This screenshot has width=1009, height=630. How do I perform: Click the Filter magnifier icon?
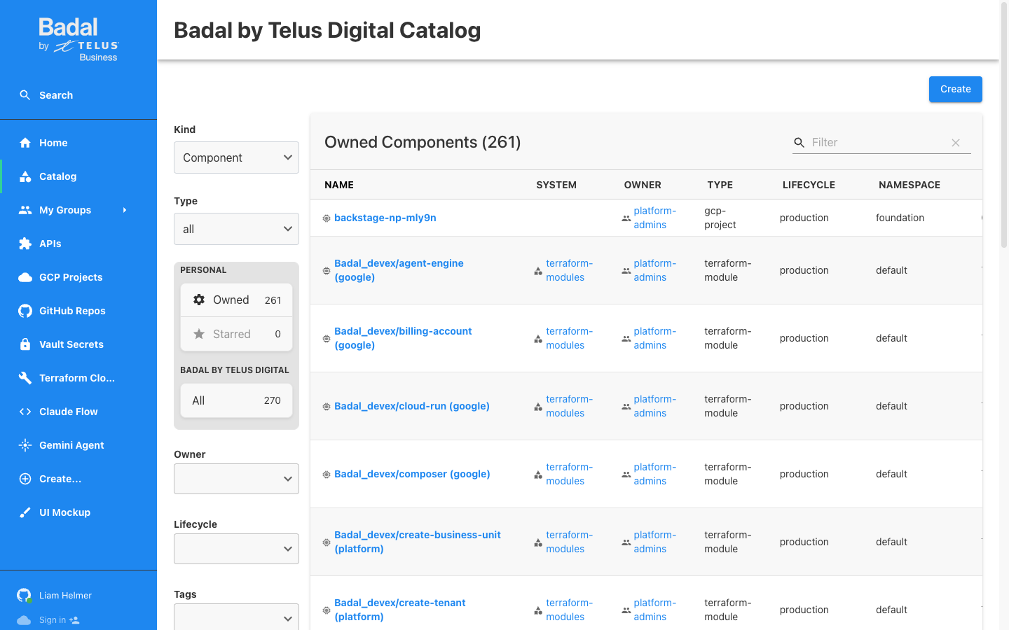tap(799, 143)
